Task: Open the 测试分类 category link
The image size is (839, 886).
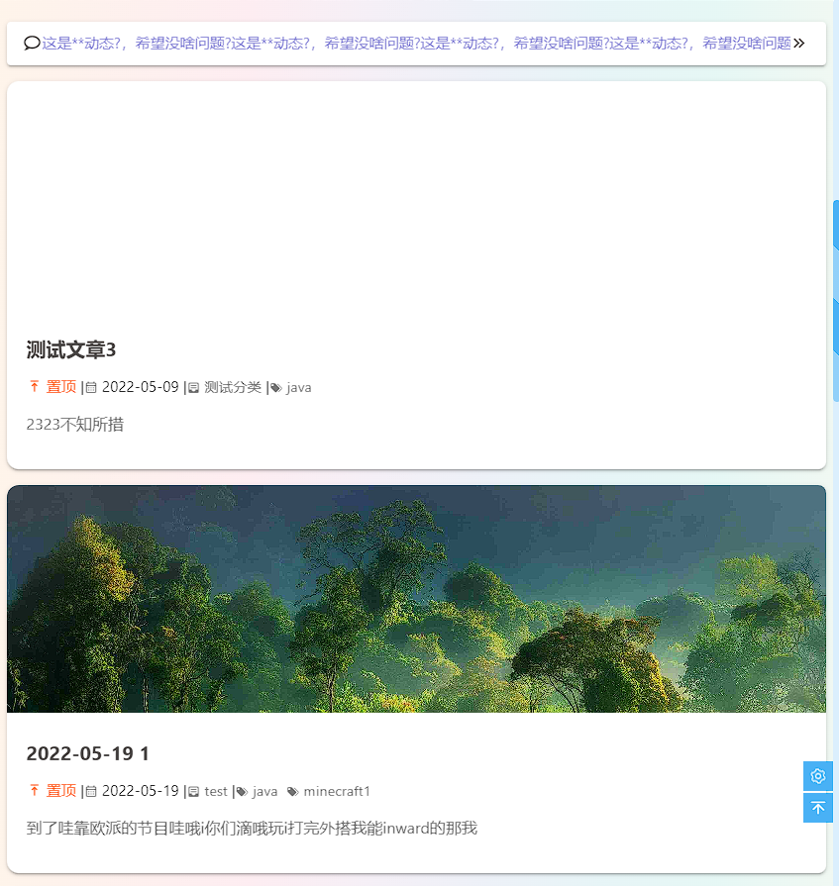Action: (x=233, y=387)
